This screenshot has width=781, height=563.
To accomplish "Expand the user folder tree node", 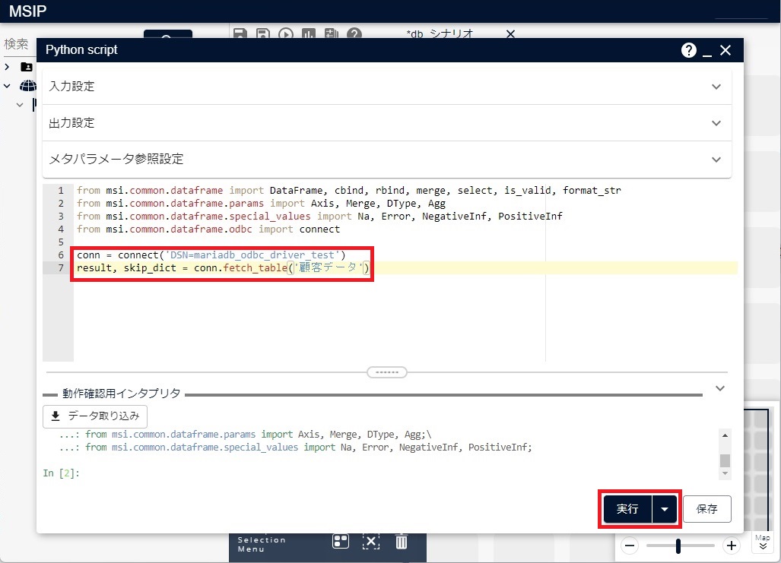I will pyautogui.click(x=7, y=67).
